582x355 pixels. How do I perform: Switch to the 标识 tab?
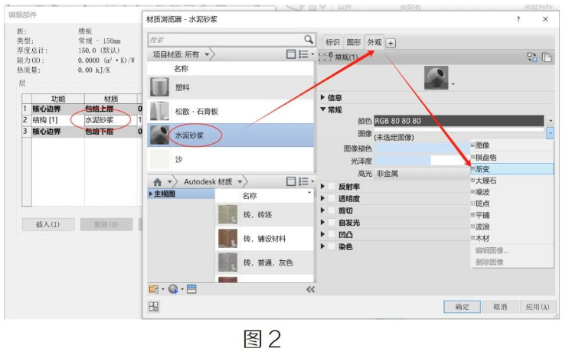(332, 42)
